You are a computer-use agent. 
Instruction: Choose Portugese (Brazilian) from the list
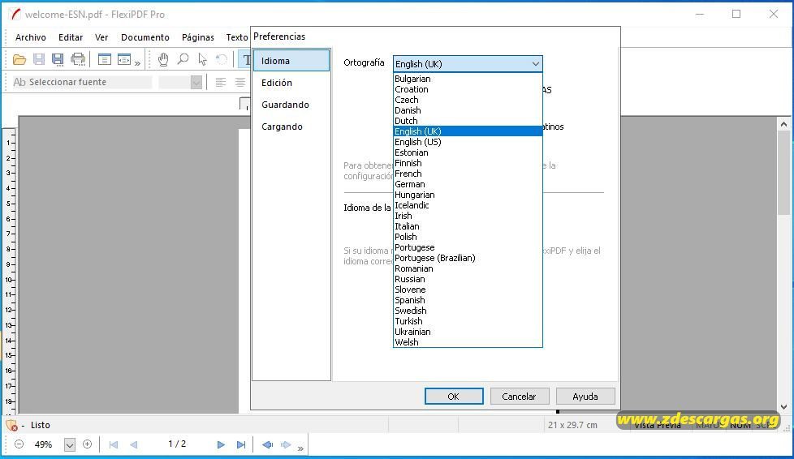point(468,258)
